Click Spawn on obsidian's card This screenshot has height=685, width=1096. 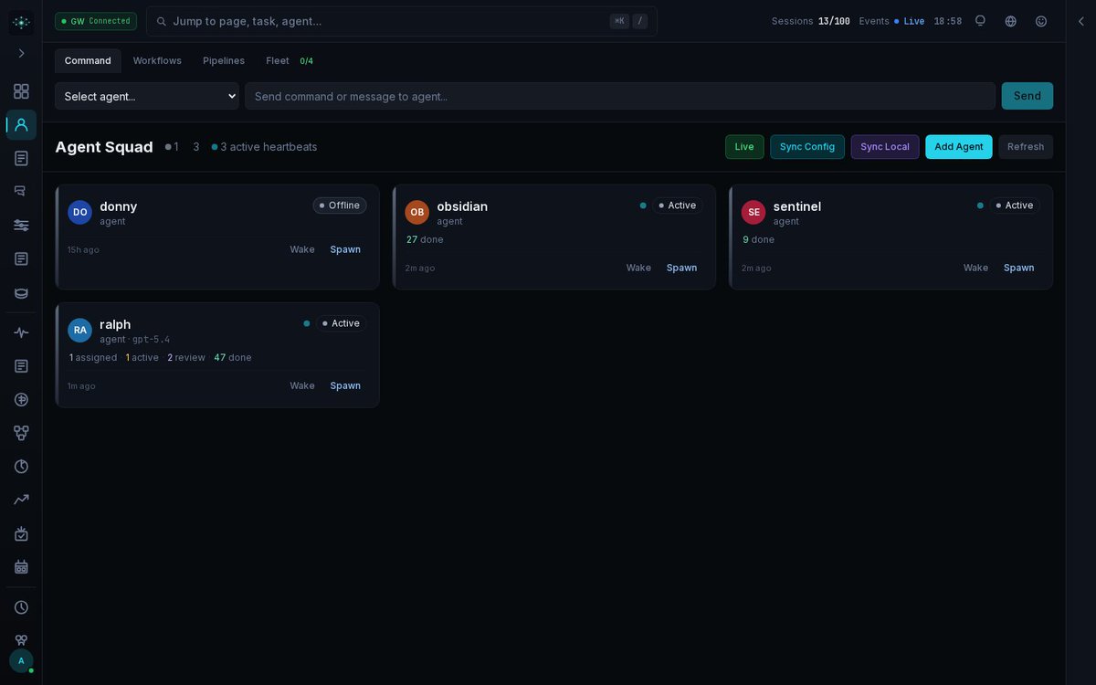coord(681,268)
